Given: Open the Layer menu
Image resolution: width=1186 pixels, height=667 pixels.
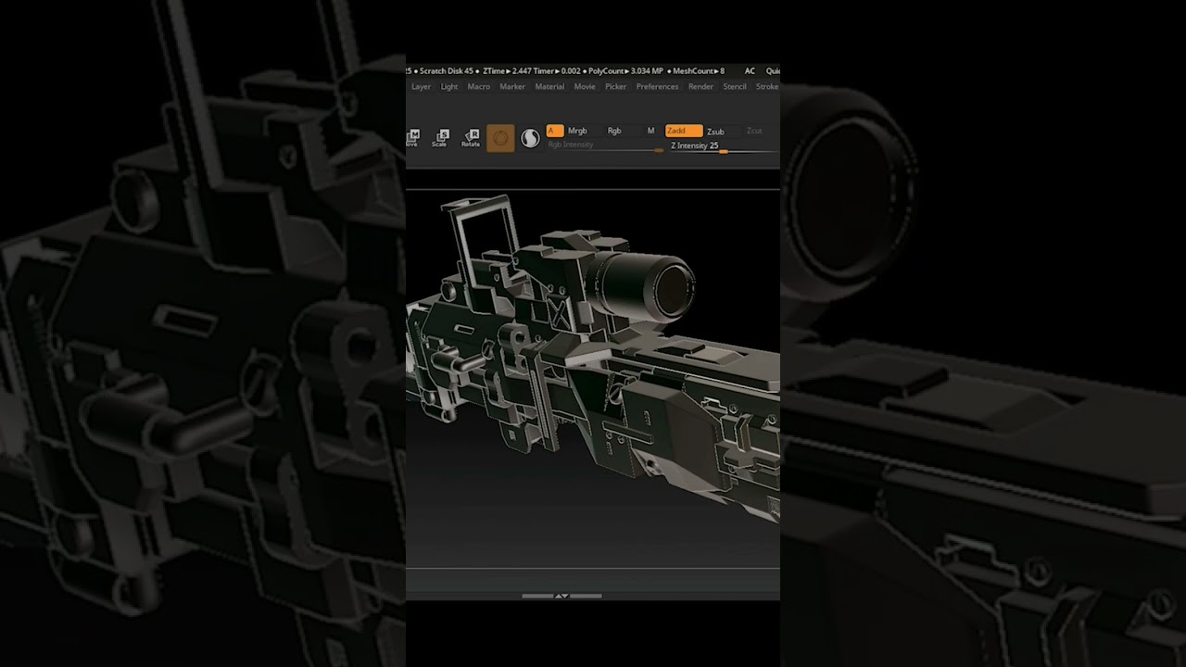Looking at the screenshot, I should [x=422, y=86].
